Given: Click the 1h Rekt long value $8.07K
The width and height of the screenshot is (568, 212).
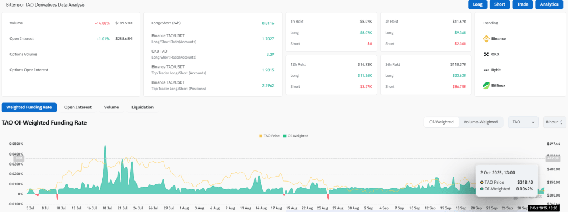Looking at the screenshot, I should tap(366, 33).
